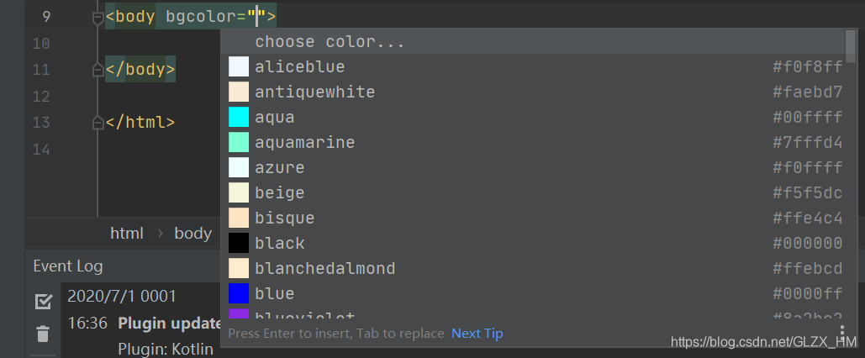Click the completion list scrollbar thumb
Image resolution: width=865 pixels, height=358 pixels.
pyautogui.click(x=851, y=42)
